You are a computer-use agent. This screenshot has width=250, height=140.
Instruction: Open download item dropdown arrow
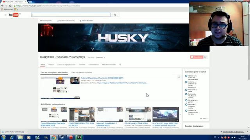click(x=27, y=131)
